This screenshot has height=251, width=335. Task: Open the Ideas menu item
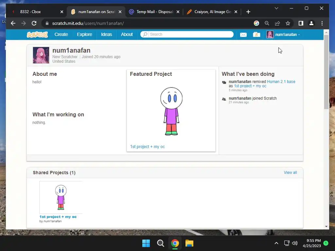point(106,34)
